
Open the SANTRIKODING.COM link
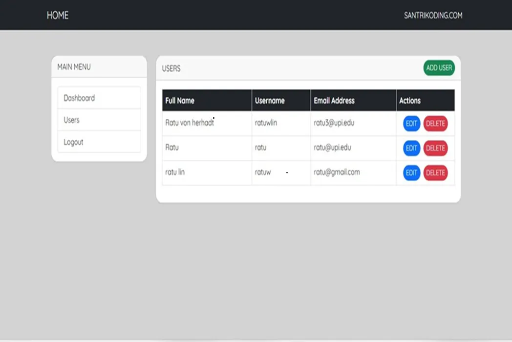433,15
